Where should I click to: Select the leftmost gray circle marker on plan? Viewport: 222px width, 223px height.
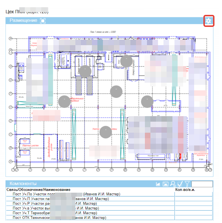64,101
